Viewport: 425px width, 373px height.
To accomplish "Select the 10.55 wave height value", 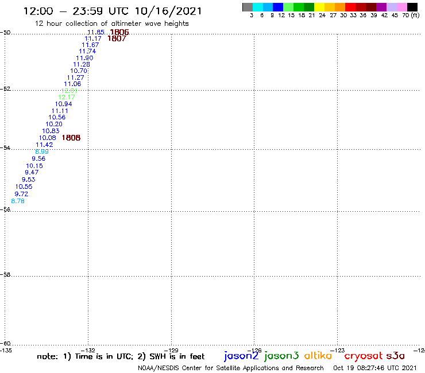I will (x=24, y=187).
